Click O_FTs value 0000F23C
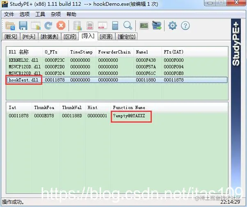 [x=55, y=60]
